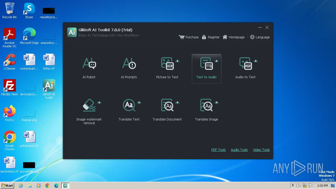Open the Translate Image tool
The image size is (336, 189).
click(x=207, y=110)
